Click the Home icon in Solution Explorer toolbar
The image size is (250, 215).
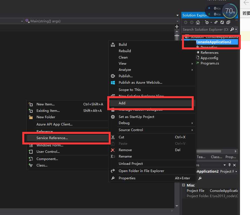click(198, 22)
